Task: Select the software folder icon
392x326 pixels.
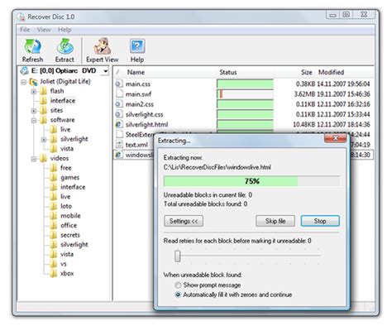Action: point(43,120)
